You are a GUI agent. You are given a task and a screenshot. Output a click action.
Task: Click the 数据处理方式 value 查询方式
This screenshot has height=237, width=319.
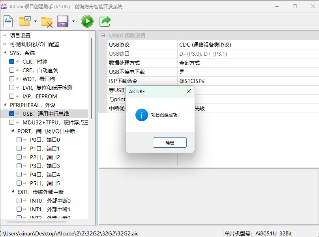tap(190, 63)
